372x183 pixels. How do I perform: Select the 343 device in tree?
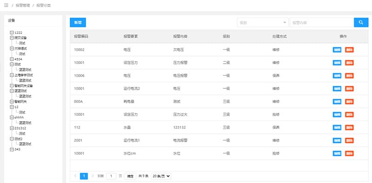click(x=17, y=150)
